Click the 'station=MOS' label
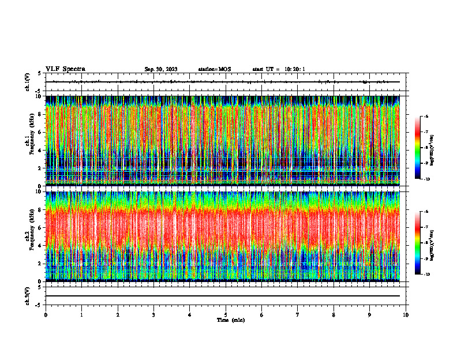 tap(215, 69)
